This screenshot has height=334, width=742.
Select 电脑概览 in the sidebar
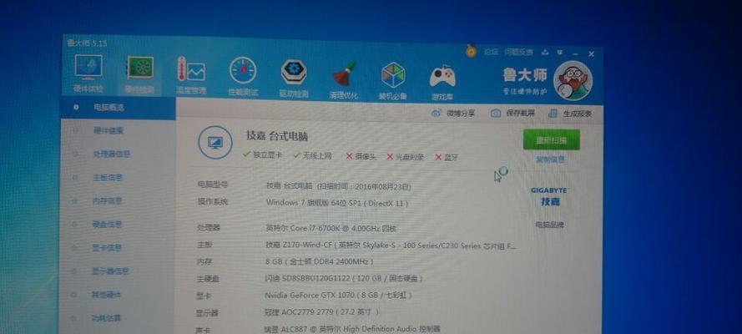[118, 108]
